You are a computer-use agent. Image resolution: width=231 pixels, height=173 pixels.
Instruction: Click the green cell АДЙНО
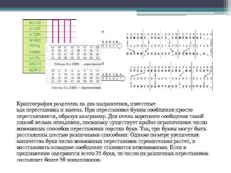(x=35, y=70)
